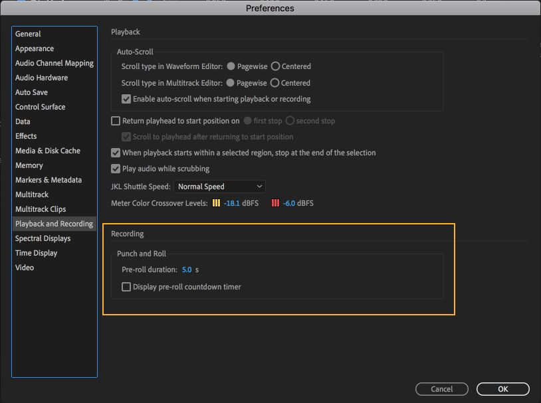Select the Spectral Displays preferences page
The height and width of the screenshot is (403, 541).
tap(43, 238)
